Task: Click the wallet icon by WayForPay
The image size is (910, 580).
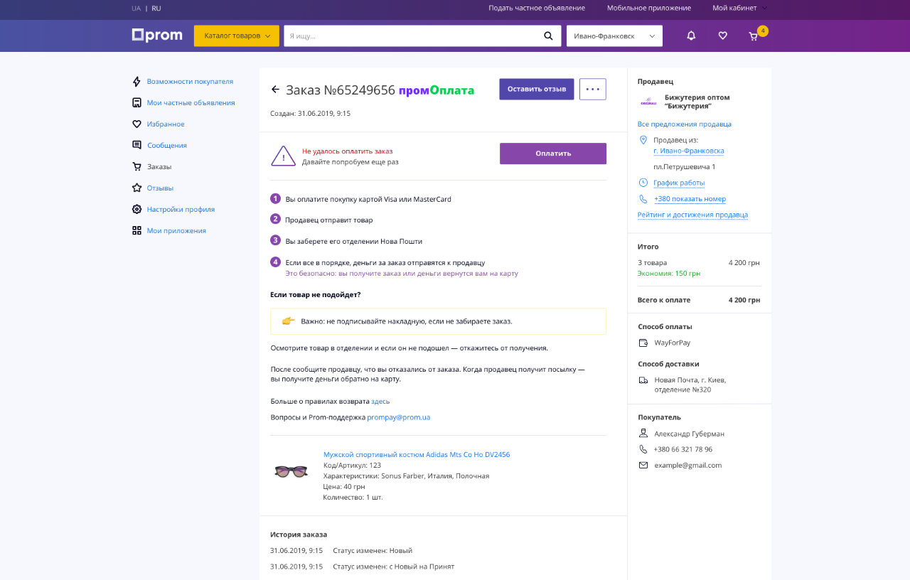Action: (643, 343)
